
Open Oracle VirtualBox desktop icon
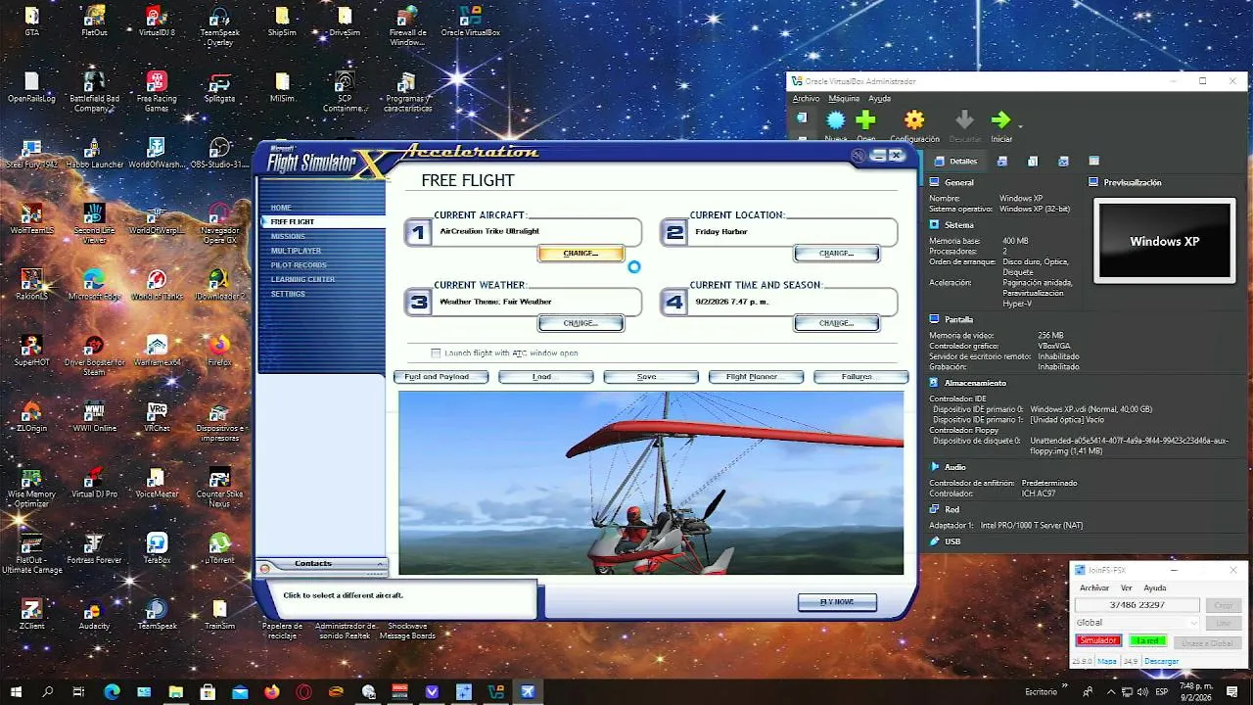pos(470,21)
